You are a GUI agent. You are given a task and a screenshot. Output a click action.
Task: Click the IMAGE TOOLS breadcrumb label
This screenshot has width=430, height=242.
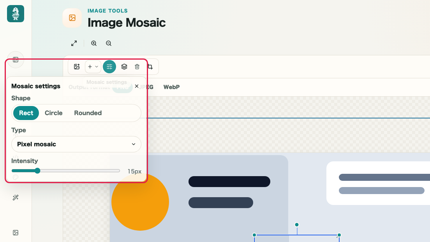click(107, 11)
